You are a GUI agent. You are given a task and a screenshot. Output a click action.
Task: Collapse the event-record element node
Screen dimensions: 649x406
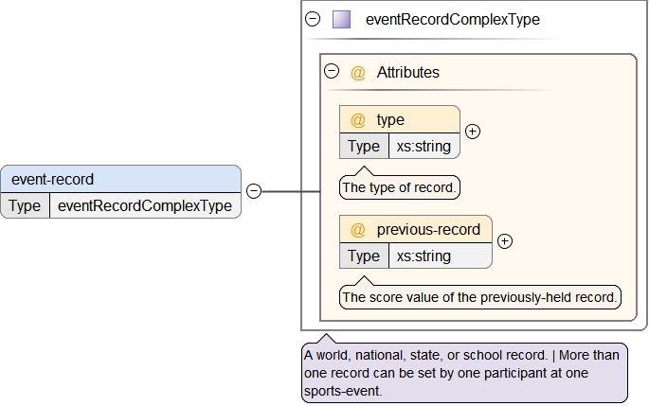pyautogui.click(x=254, y=191)
